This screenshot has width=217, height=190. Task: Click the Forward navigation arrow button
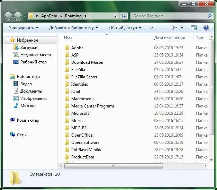point(18,16)
